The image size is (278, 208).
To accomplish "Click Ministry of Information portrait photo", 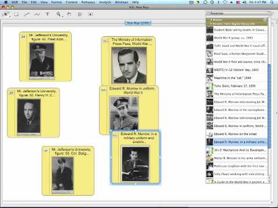I will pos(129,65).
